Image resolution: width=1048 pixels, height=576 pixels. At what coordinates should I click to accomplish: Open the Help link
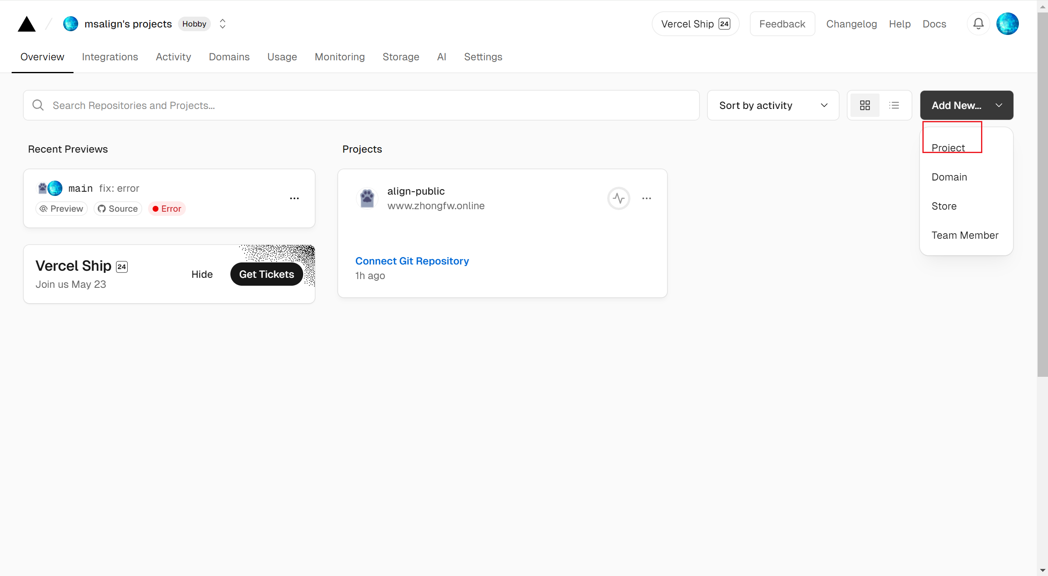tap(900, 24)
